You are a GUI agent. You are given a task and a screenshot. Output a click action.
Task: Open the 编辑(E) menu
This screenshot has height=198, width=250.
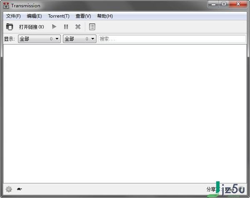click(x=34, y=16)
